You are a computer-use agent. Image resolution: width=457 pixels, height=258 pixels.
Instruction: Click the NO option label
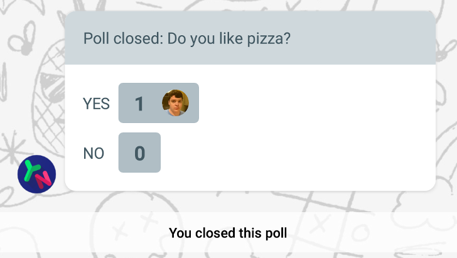pos(94,153)
